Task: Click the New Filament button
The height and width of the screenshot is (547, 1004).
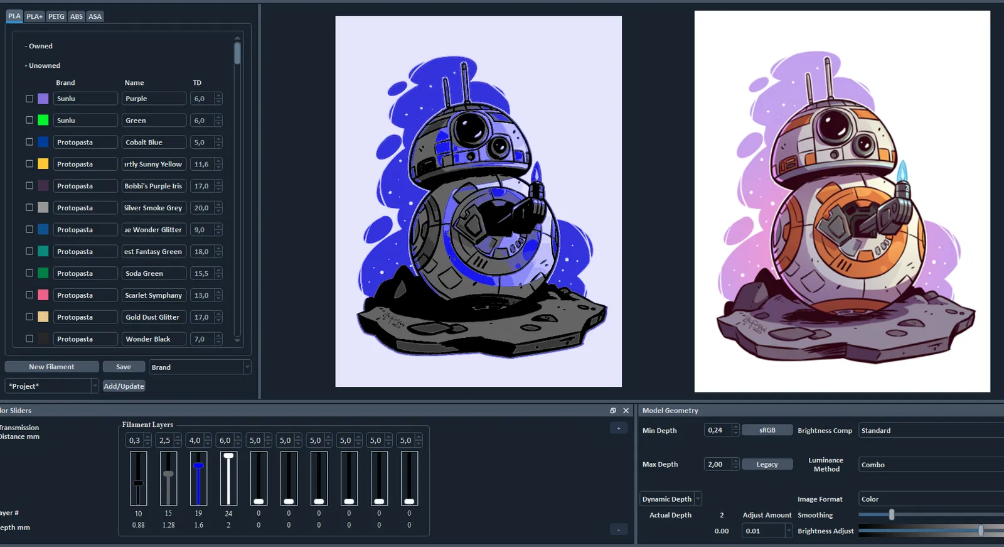Action: coord(51,367)
